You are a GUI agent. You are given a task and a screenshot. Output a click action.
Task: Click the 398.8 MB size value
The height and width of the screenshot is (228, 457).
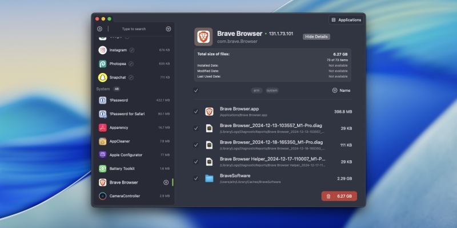pyautogui.click(x=343, y=112)
